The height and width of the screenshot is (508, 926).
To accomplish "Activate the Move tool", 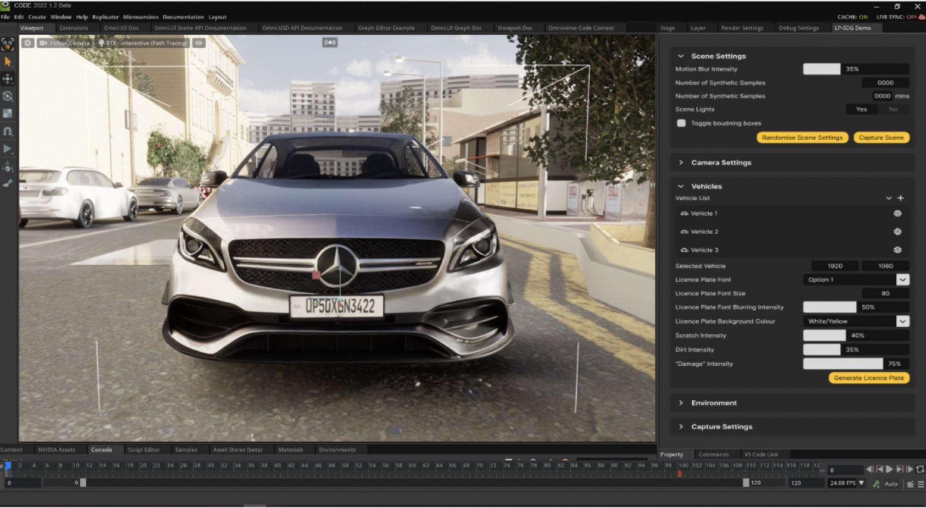I will 8,79.
